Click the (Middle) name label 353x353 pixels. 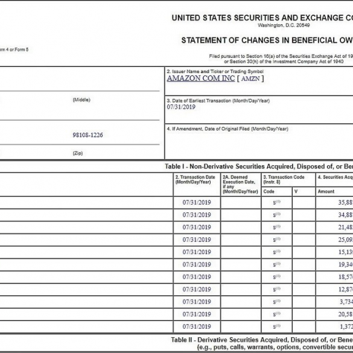pos(81,100)
